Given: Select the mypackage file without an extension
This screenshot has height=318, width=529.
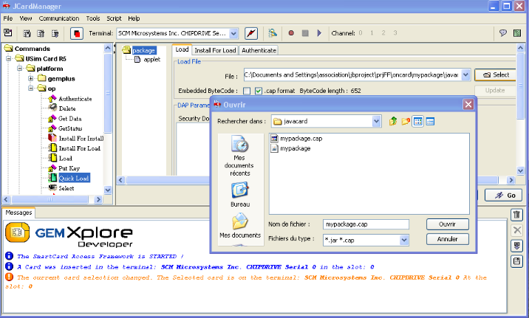Looking at the screenshot, I should point(291,148).
